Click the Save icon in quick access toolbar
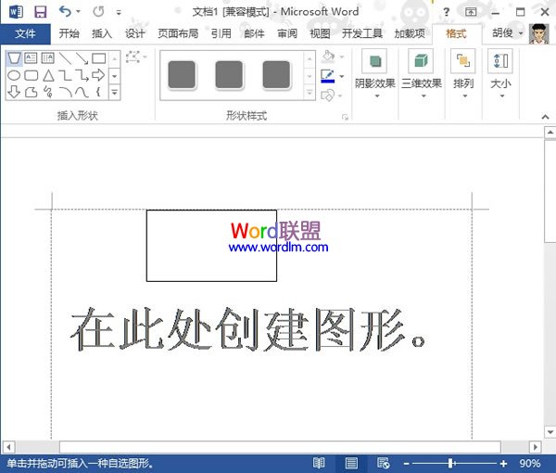The width and height of the screenshot is (556, 473). point(40,11)
